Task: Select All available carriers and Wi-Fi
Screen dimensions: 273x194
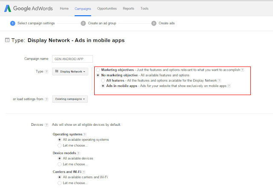Action: 60,177
